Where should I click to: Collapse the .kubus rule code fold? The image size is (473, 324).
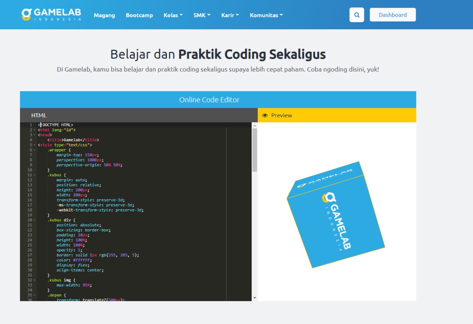pyautogui.click(x=34, y=175)
